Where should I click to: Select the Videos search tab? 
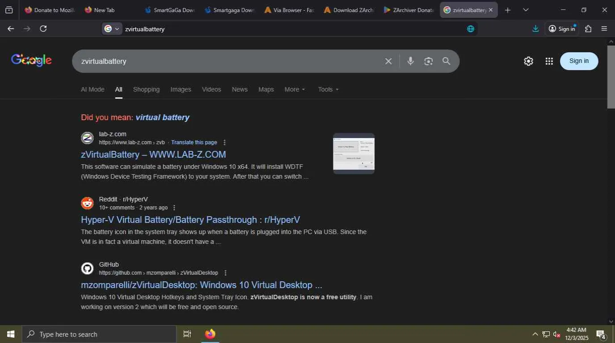(211, 89)
